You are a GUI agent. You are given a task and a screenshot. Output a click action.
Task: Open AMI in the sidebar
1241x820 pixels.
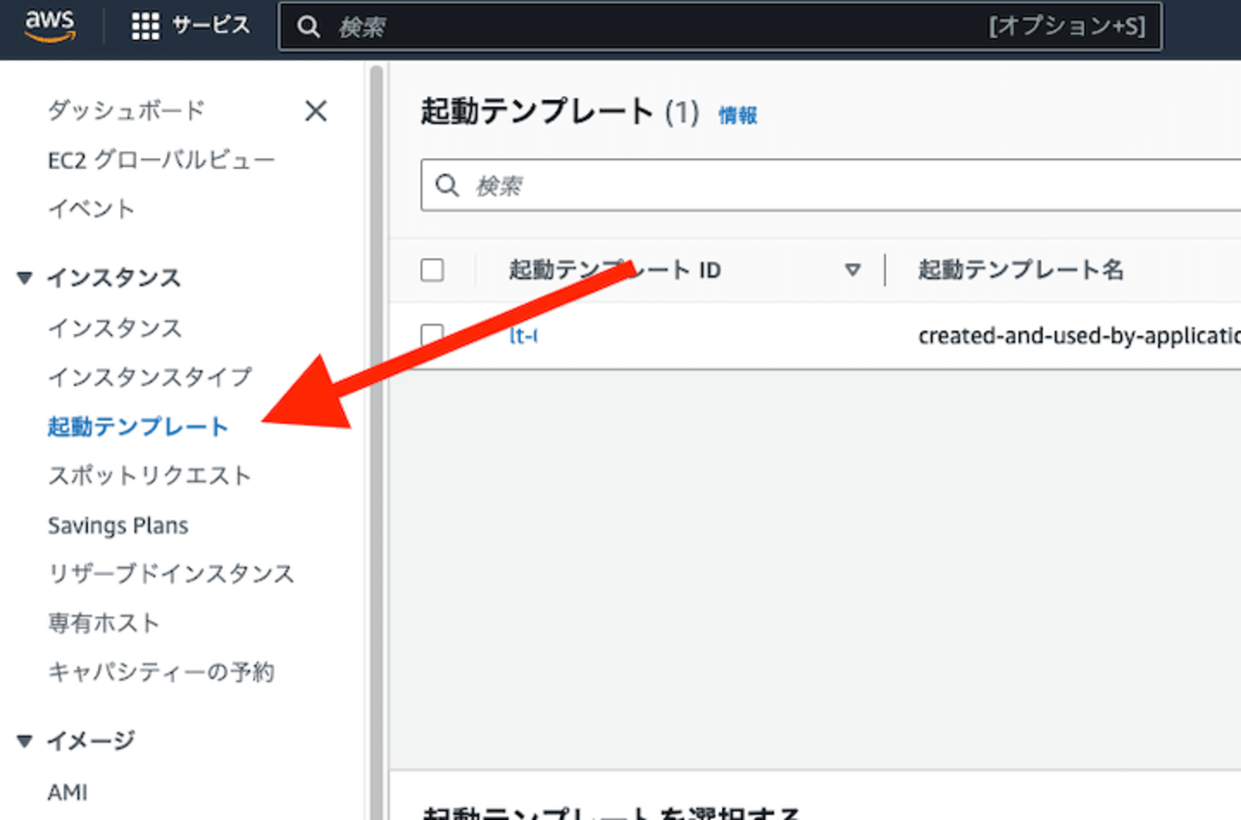[x=68, y=792]
